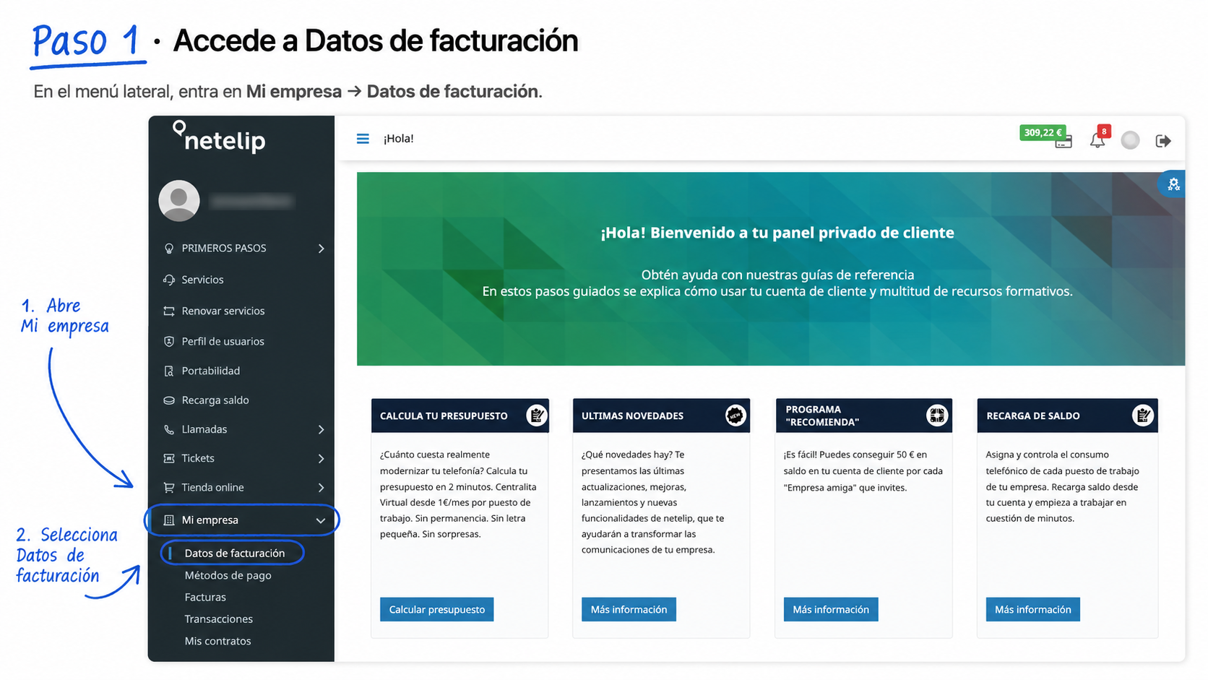Click the Recarga de saldo card icon

click(x=1143, y=416)
